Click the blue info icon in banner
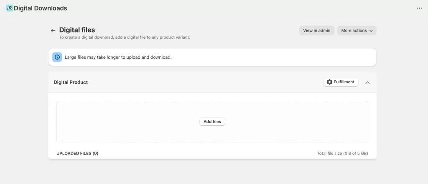The height and width of the screenshot is (184, 428). (57, 57)
